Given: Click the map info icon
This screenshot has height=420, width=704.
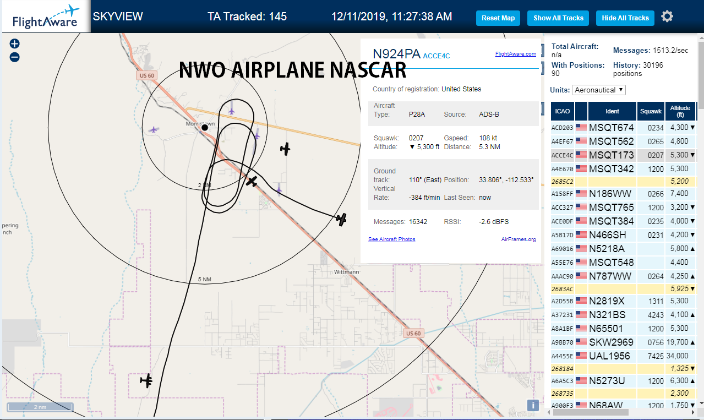Looking at the screenshot, I should [x=532, y=405].
